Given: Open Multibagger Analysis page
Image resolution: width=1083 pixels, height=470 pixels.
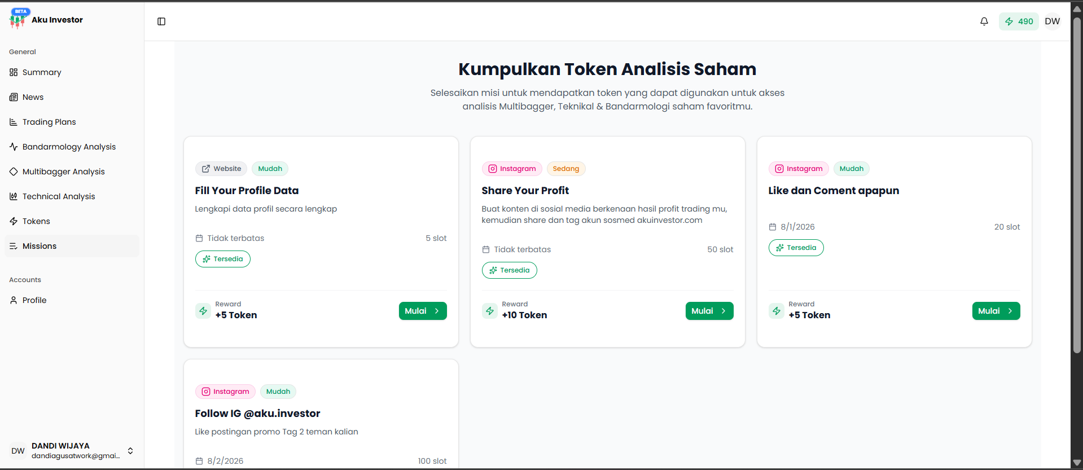Looking at the screenshot, I should click(x=63, y=172).
